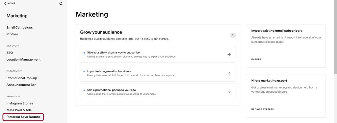Select Profiles in the Marketing menu
Viewport: 337px width, 123px height.
coord(12,34)
